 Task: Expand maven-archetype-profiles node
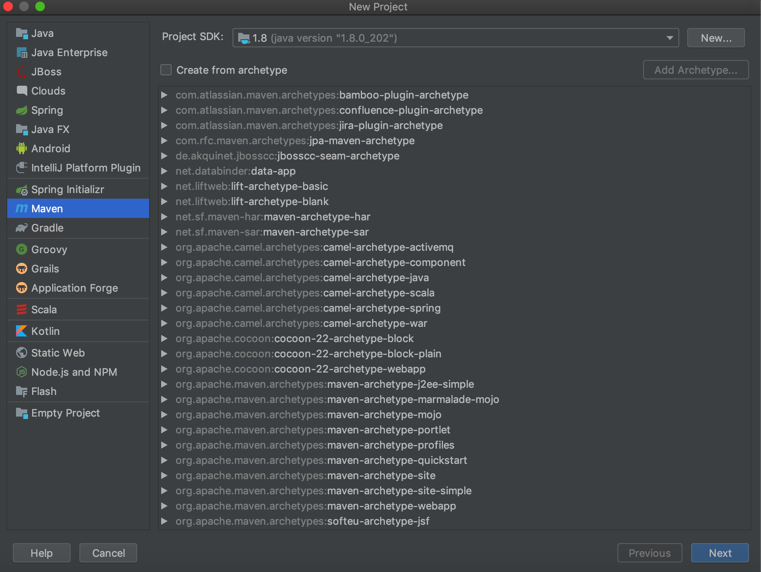(x=164, y=445)
